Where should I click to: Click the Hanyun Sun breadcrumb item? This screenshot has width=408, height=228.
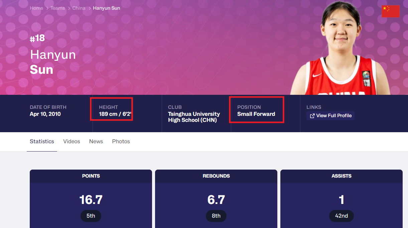click(107, 8)
